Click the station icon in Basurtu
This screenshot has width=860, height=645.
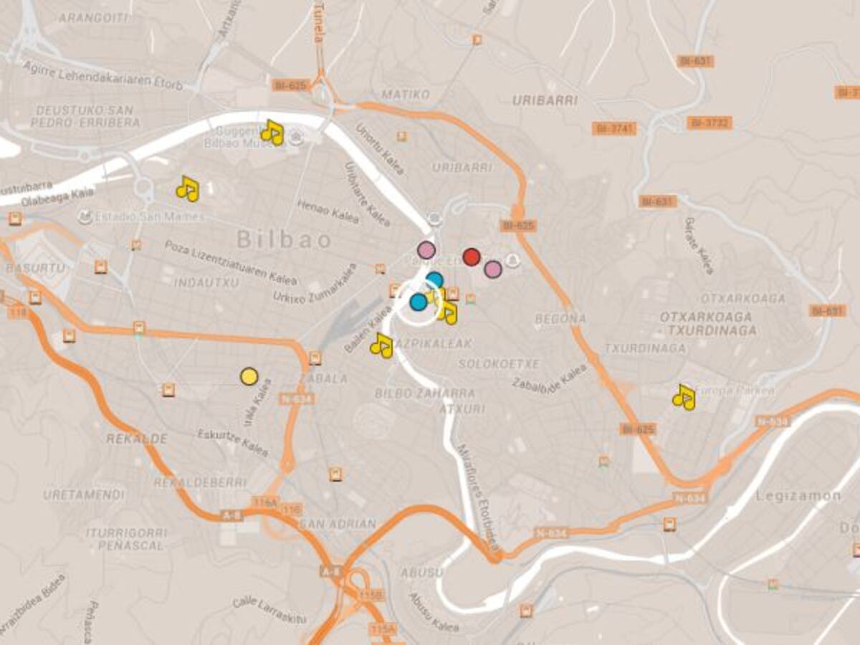101,267
